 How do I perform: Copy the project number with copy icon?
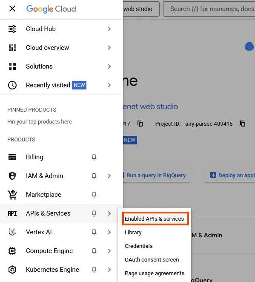pos(140,124)
